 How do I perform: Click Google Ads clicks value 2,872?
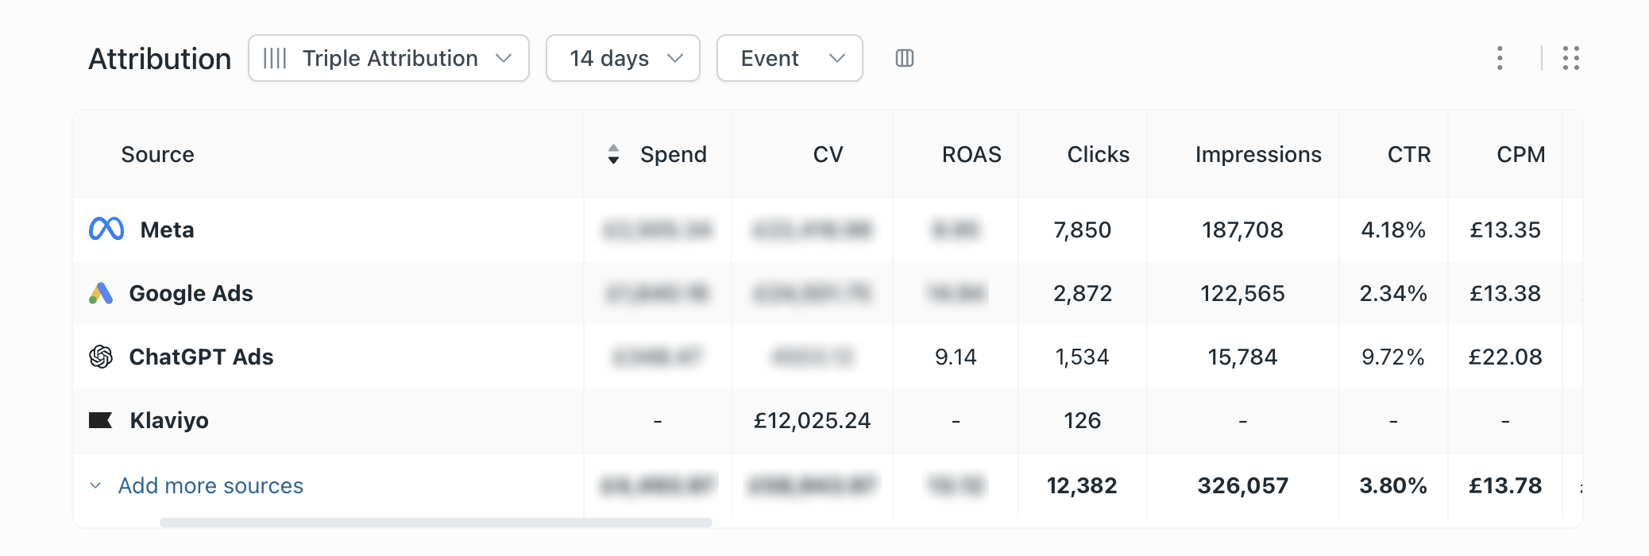1082,293
